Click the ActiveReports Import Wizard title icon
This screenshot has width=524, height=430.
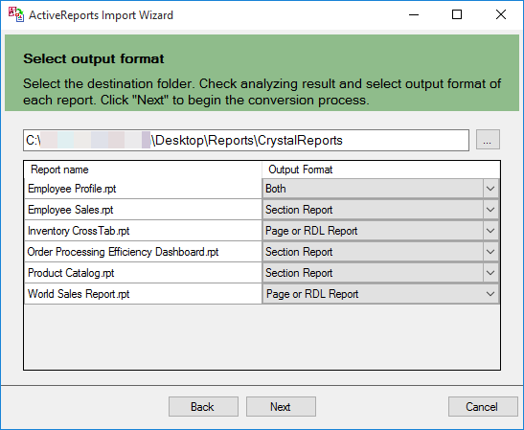click(x=15, y=15)
